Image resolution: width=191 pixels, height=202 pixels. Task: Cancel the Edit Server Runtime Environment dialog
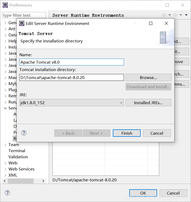[157, 133]
